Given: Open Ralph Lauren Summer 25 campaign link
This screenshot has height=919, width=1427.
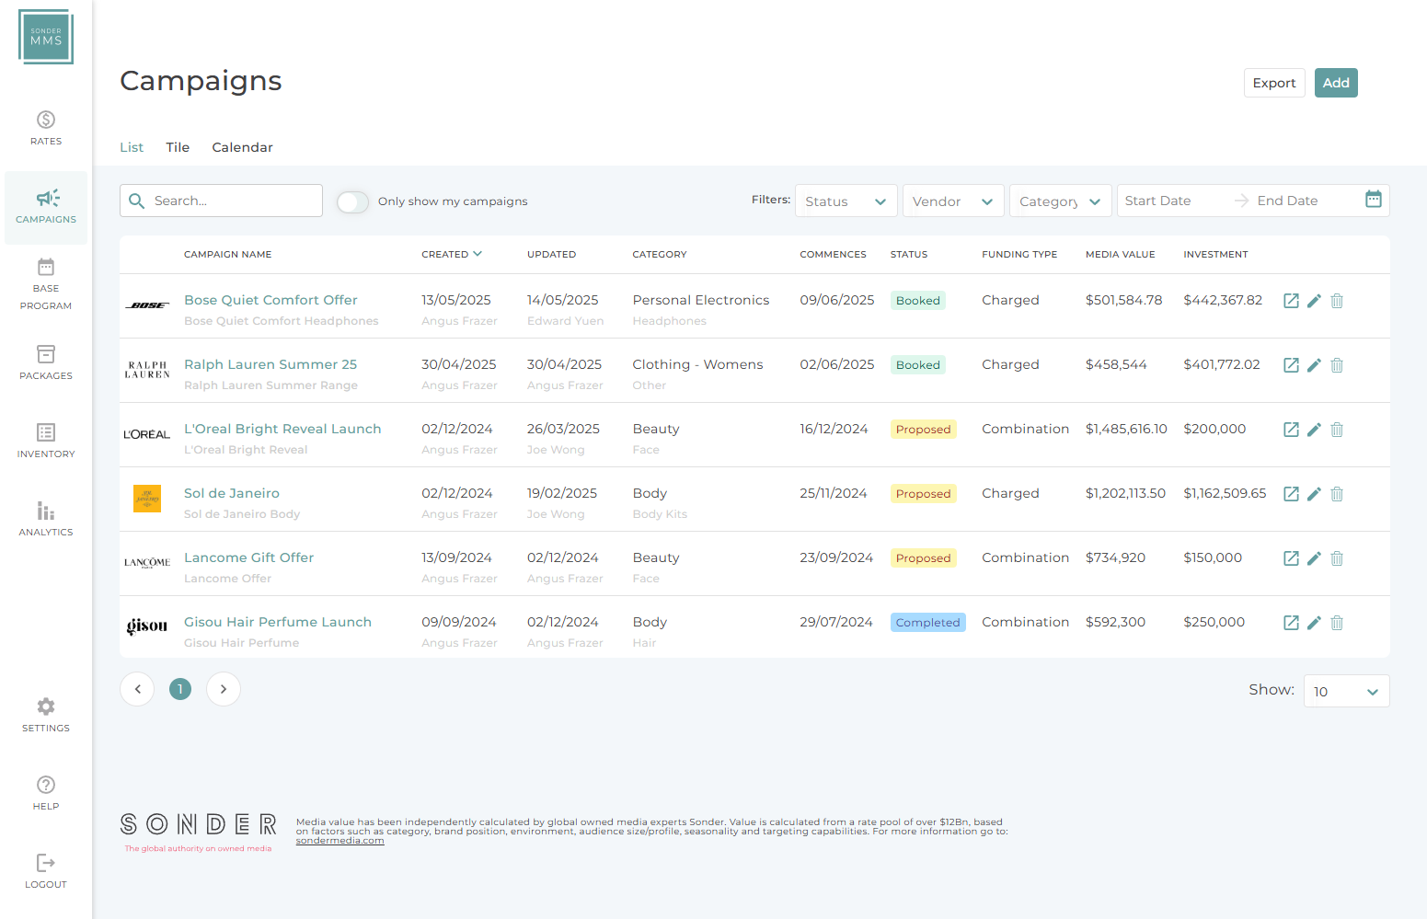Looking at the screenshot, I should click(x=270, y=364).
